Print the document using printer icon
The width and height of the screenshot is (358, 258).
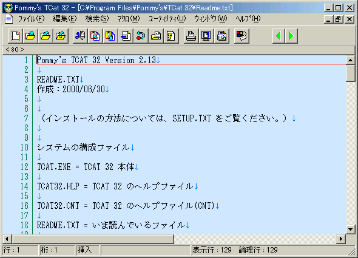coord(191,36)
